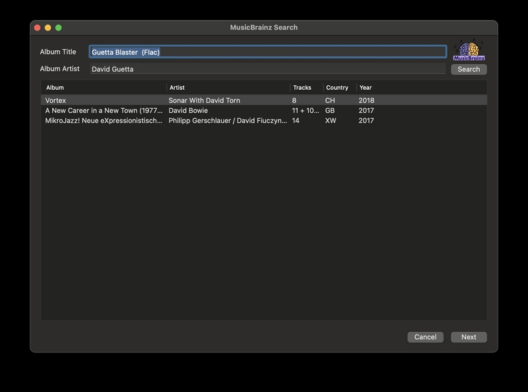Viewport: 528px width, 392px height.
Task: Click the MusicBrainz brain logo icon
Action: click(x=469, y=50)
